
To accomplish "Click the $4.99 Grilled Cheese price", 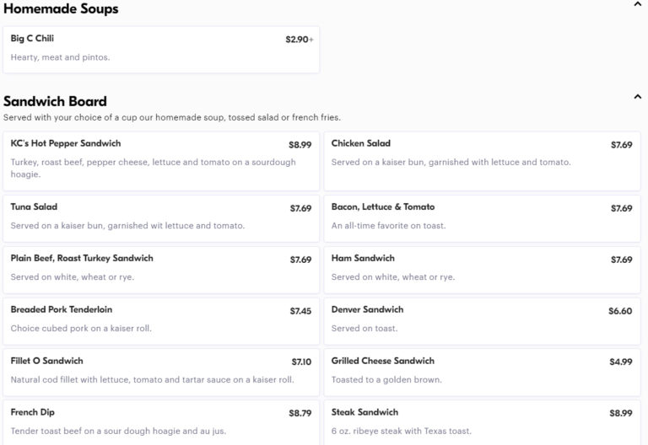I will [x=621, y=362].
